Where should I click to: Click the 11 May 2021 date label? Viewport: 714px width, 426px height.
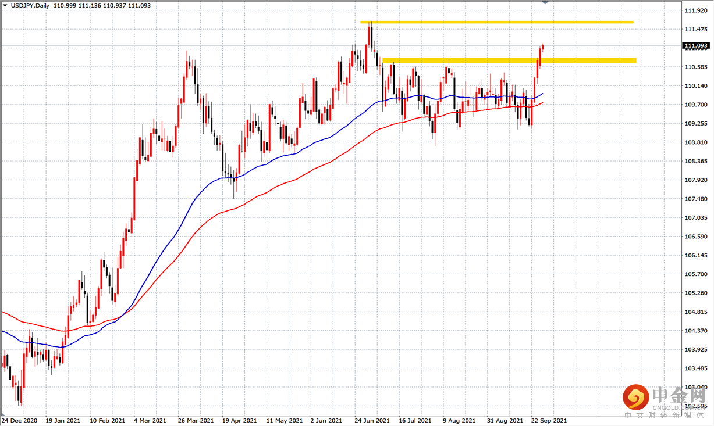pyautogui.click(x=285, y=420)
